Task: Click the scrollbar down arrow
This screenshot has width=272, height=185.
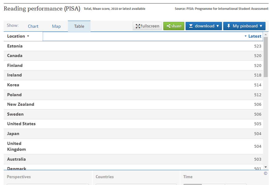Action: point(266,167)
